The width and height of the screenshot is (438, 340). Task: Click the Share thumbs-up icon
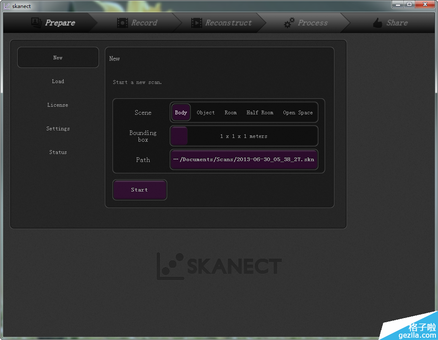pos(378,23)
